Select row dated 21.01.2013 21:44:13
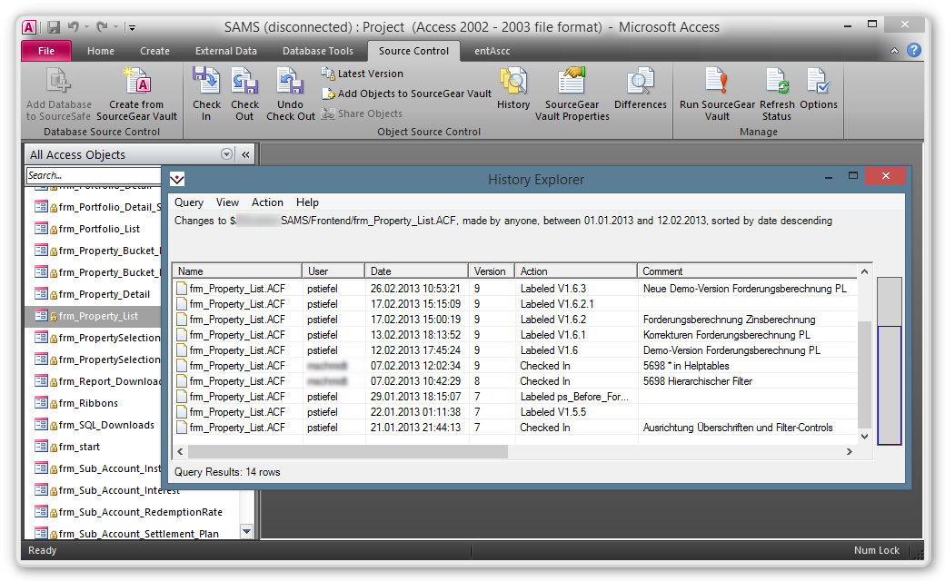This screenshot has width=945, height=581. point(516,428)
